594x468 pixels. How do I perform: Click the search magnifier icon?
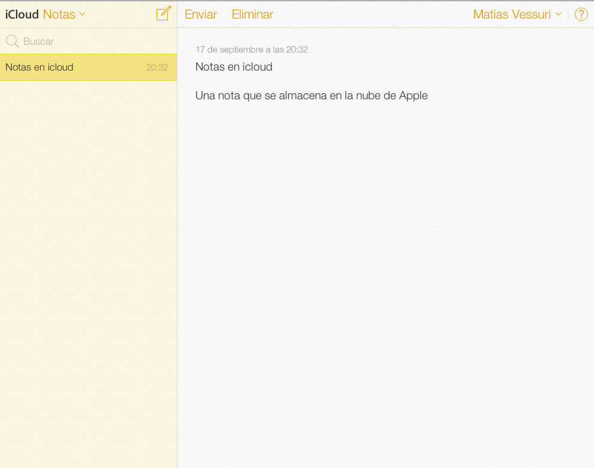click(12, 41)
